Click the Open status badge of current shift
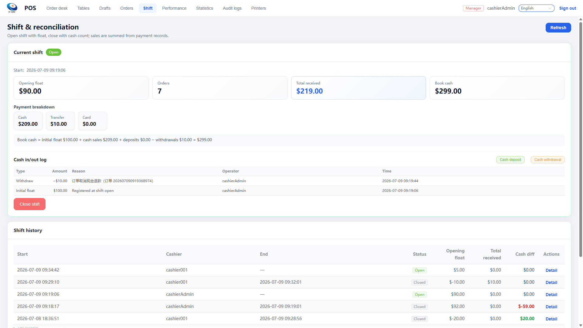583x328 pixels. (53, 52)
